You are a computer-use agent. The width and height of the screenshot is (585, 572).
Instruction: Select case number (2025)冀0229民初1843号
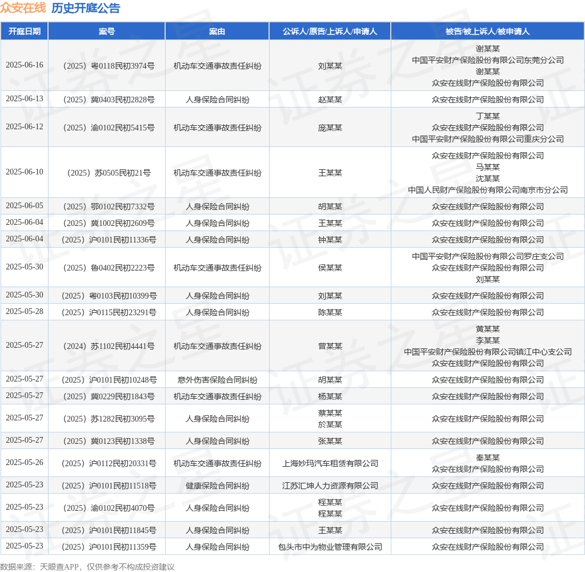109,396
